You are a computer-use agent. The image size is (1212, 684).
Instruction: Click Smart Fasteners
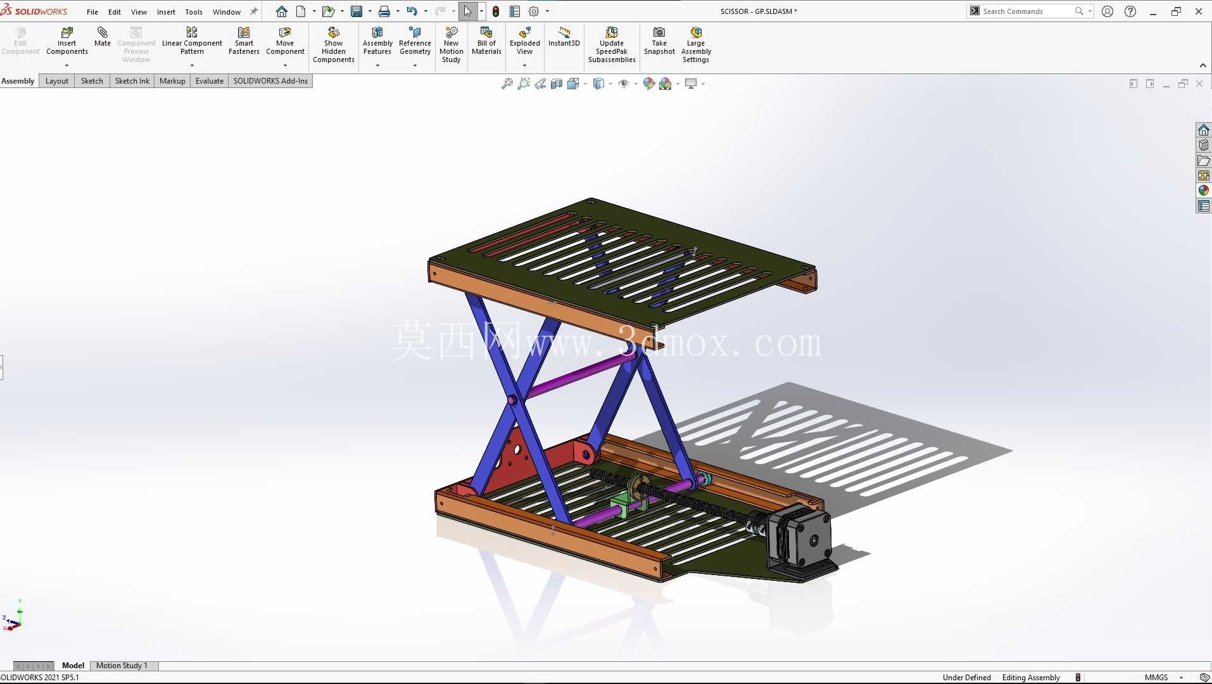pos(244,41)
